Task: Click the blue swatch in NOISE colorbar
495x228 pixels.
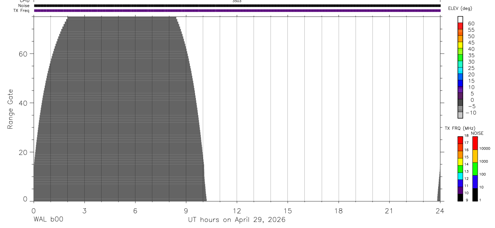Action: [475, 182]
